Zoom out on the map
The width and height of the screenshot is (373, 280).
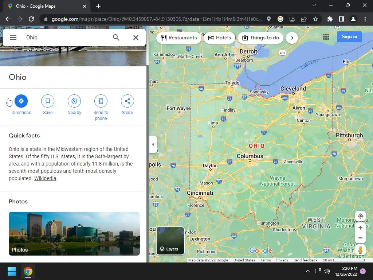tap(360, 238)
